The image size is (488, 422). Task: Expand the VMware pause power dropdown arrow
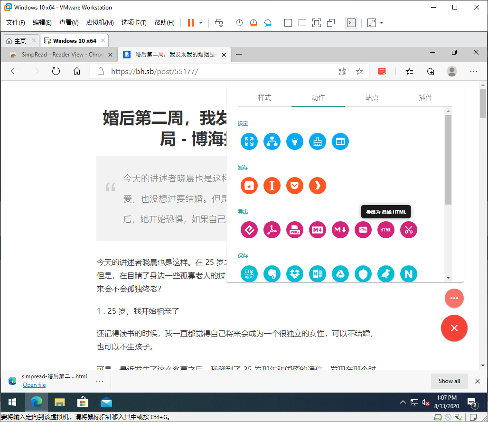pos(201,23)
